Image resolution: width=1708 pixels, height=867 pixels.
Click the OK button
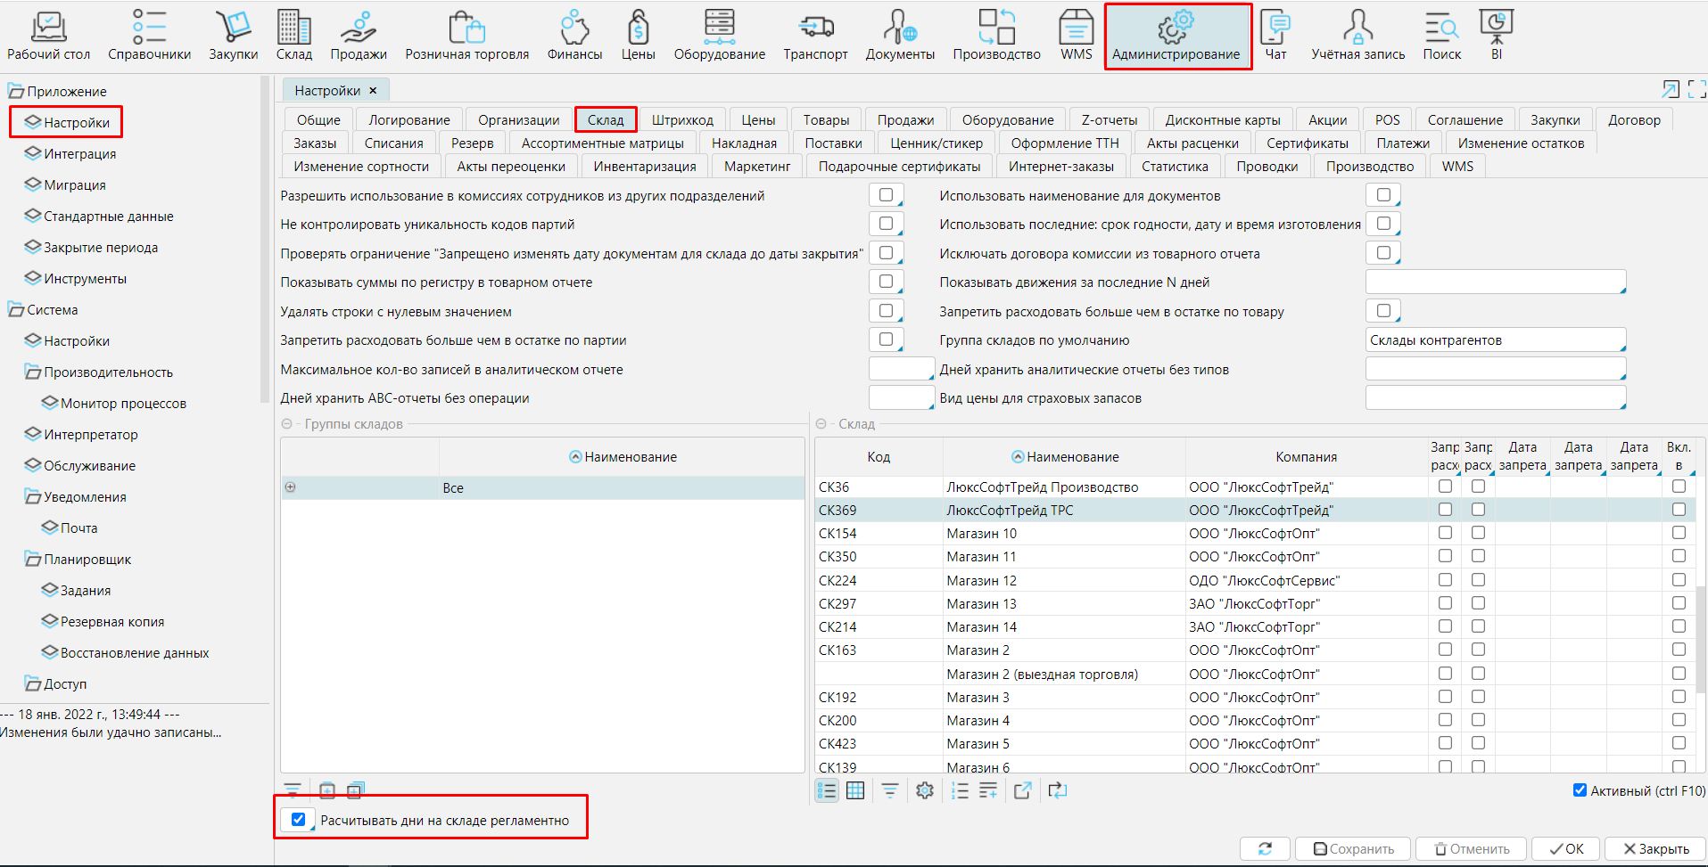coord(1565,849)
